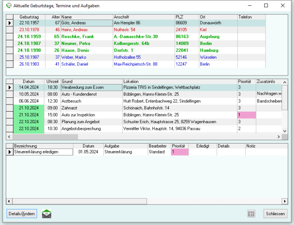Image resolution: width=294 pixels, height=225 pixels.
Task: Click row selector arrow beside Verabredung zum Essen
Action: point(9,88)
